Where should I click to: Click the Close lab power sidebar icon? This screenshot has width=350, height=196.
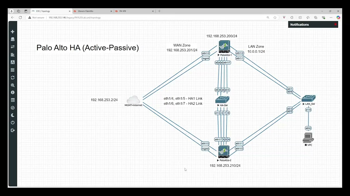click(13, 123)
